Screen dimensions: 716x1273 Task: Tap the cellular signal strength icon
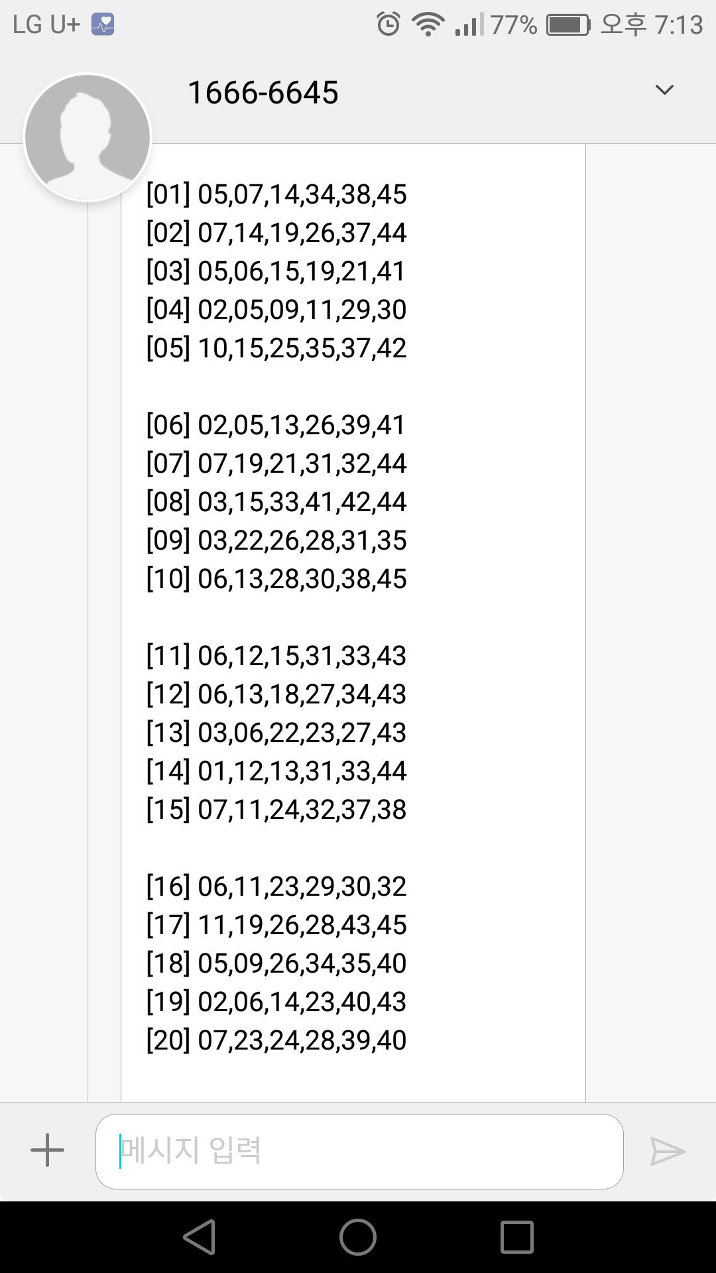coord(469,25)
